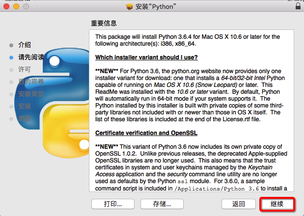Image resolution: width=304 pixels, height=216 pixels.
Task: Select the 许可 step in sidebar
Action: click(x=25, y=69)
